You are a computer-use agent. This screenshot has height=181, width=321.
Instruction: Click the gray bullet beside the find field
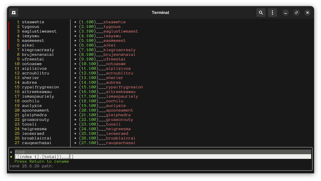(x=11, y=152)
